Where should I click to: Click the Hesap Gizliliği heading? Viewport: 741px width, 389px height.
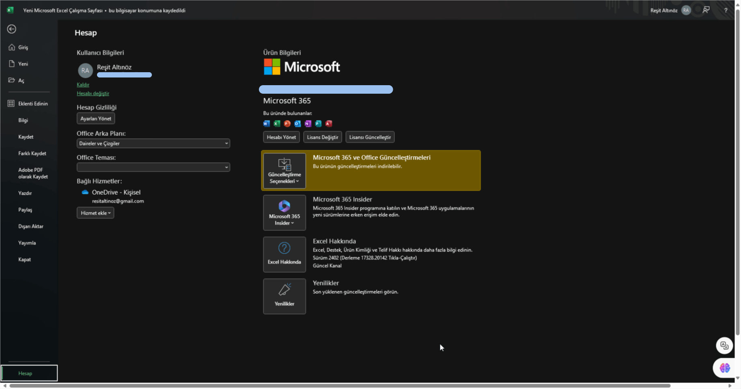(97, 107)
